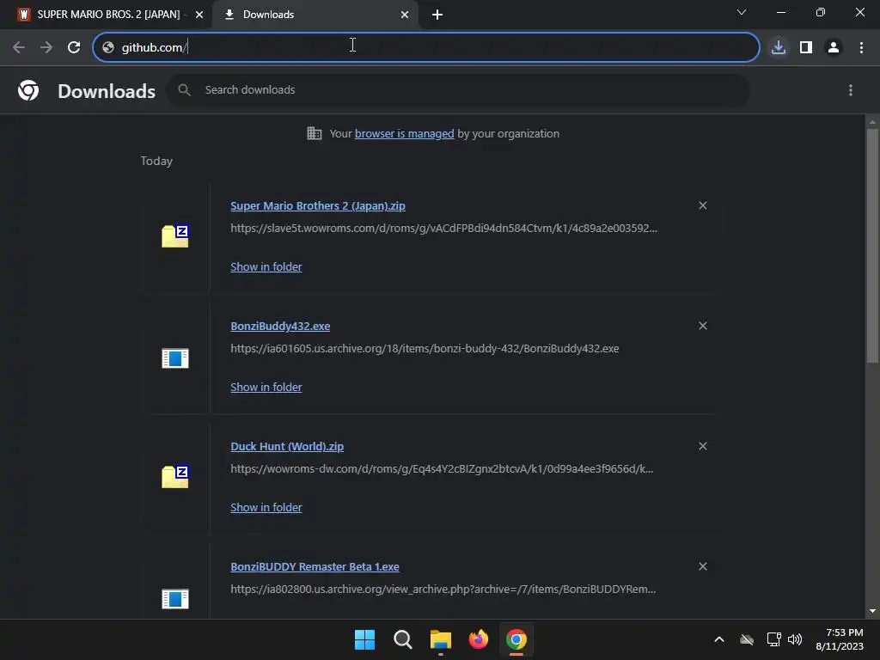This screenshot has width=880, height=660.
Task: Click the Chrome logo beside Downloads
Action: click(28, 90)
